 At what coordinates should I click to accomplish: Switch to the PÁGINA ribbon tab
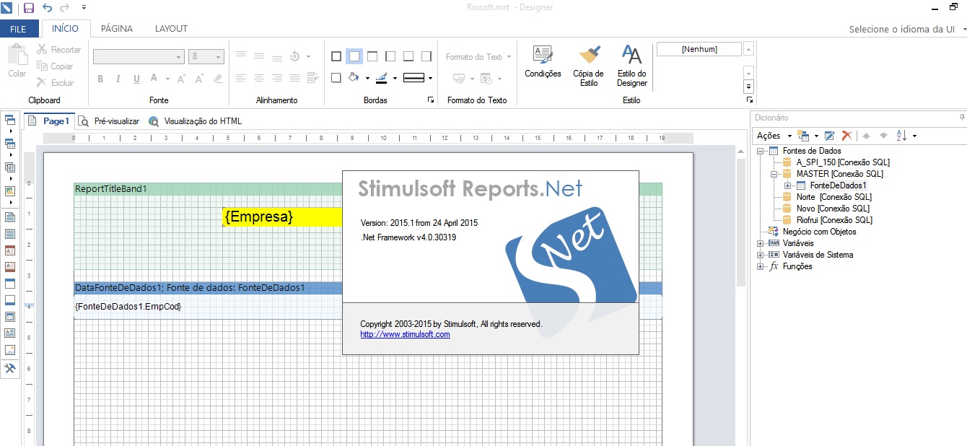pyautogui.click(x=117, y=29)
